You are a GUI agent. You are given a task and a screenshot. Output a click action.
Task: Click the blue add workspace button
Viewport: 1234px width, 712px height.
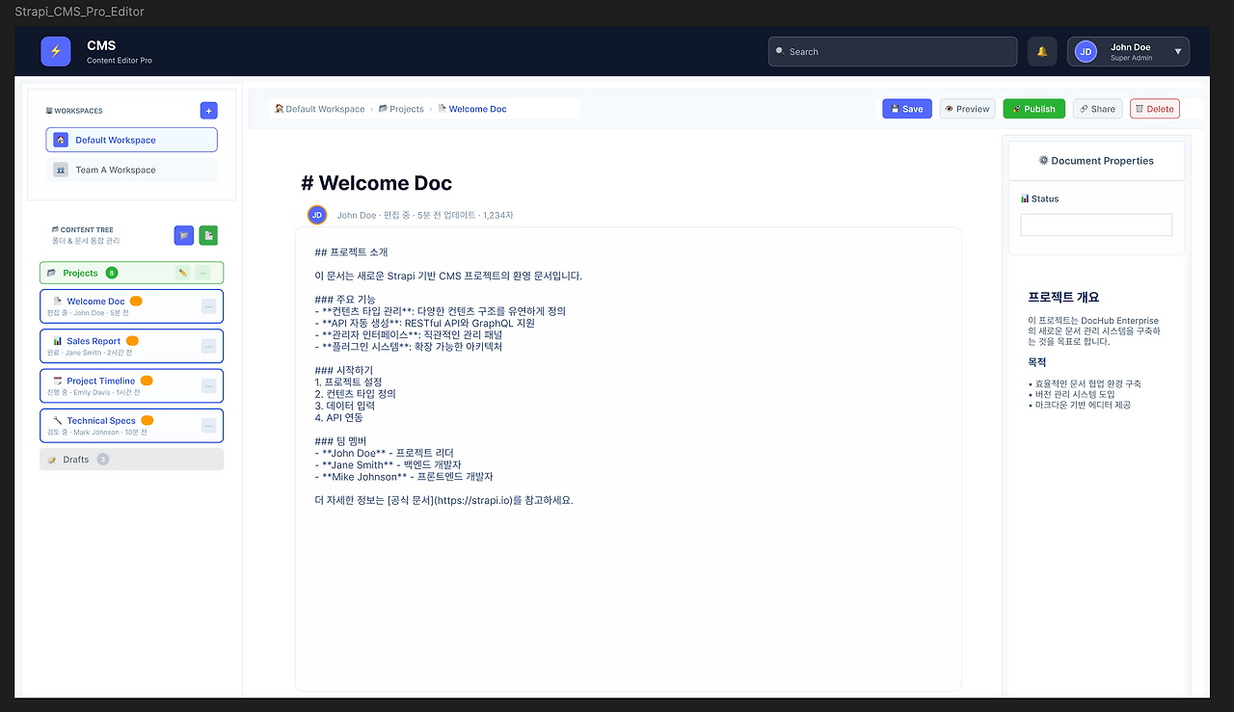click(208, 110)
